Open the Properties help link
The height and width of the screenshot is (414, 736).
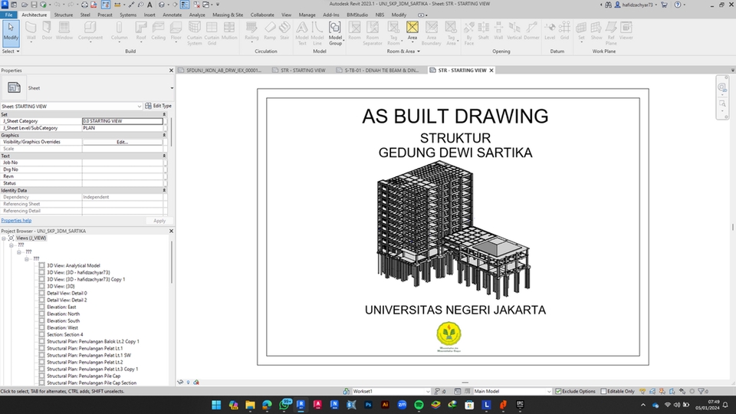pyautogui.click(x=16, y=220)
